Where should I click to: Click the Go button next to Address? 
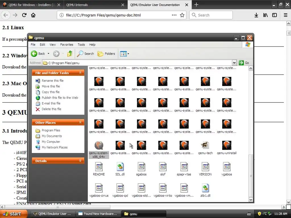pyautogui.click(x=244, y=63)
